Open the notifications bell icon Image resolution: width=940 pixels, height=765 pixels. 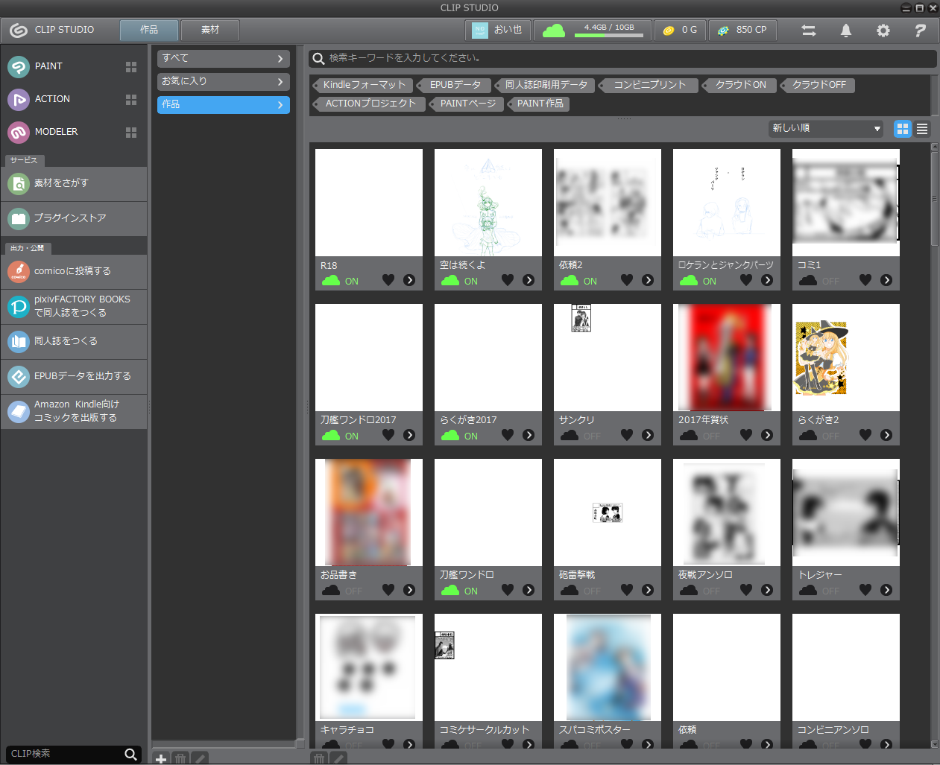point(845,31)
